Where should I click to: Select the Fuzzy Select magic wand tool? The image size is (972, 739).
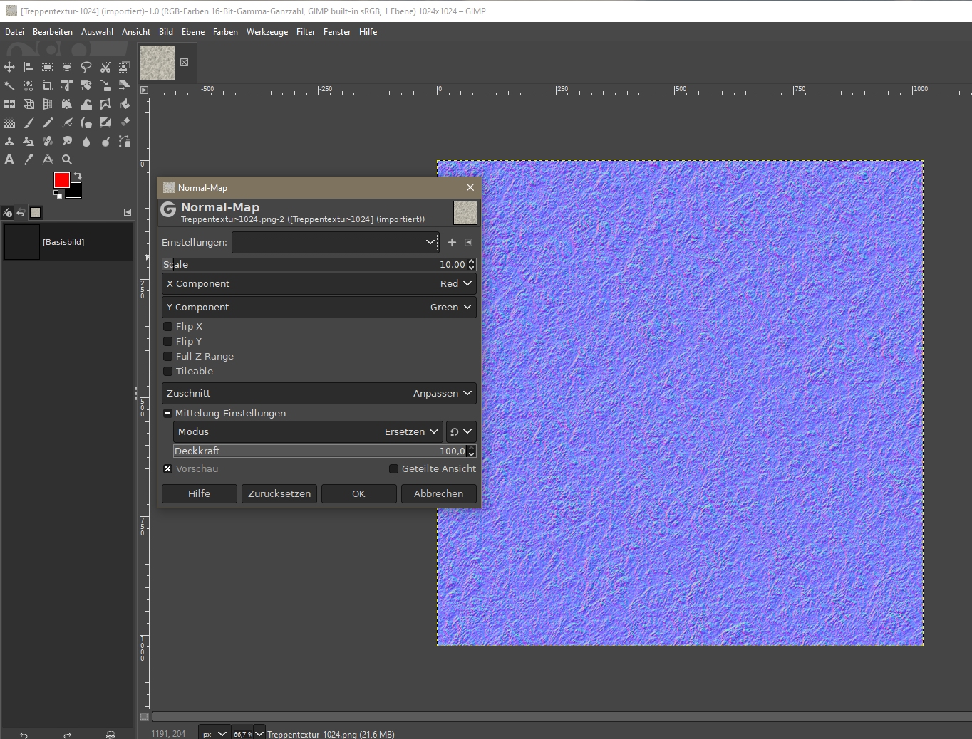click(x=9, y=85)
